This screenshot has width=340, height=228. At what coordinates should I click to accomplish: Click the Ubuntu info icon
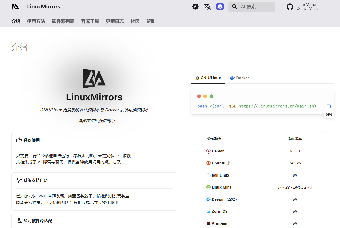coord(229,163)
